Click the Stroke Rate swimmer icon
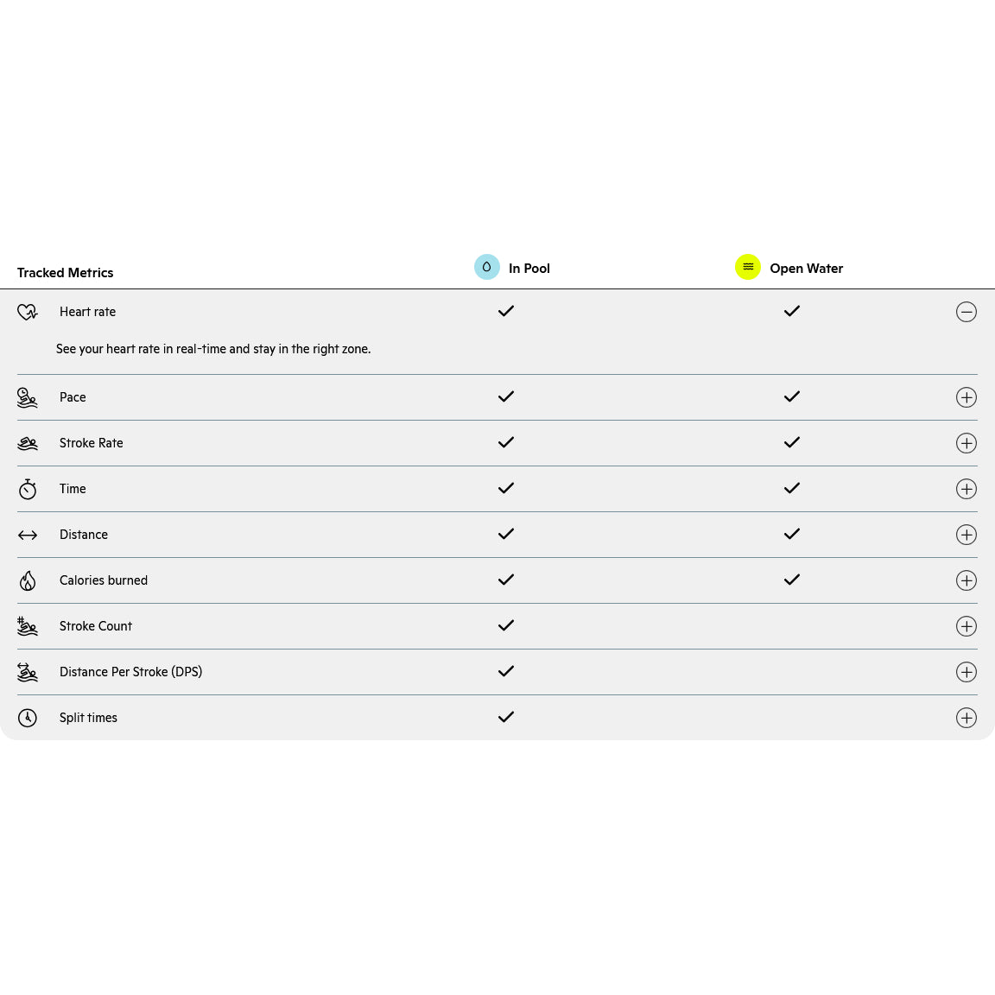995x995 pixels. tap(28, 443)
